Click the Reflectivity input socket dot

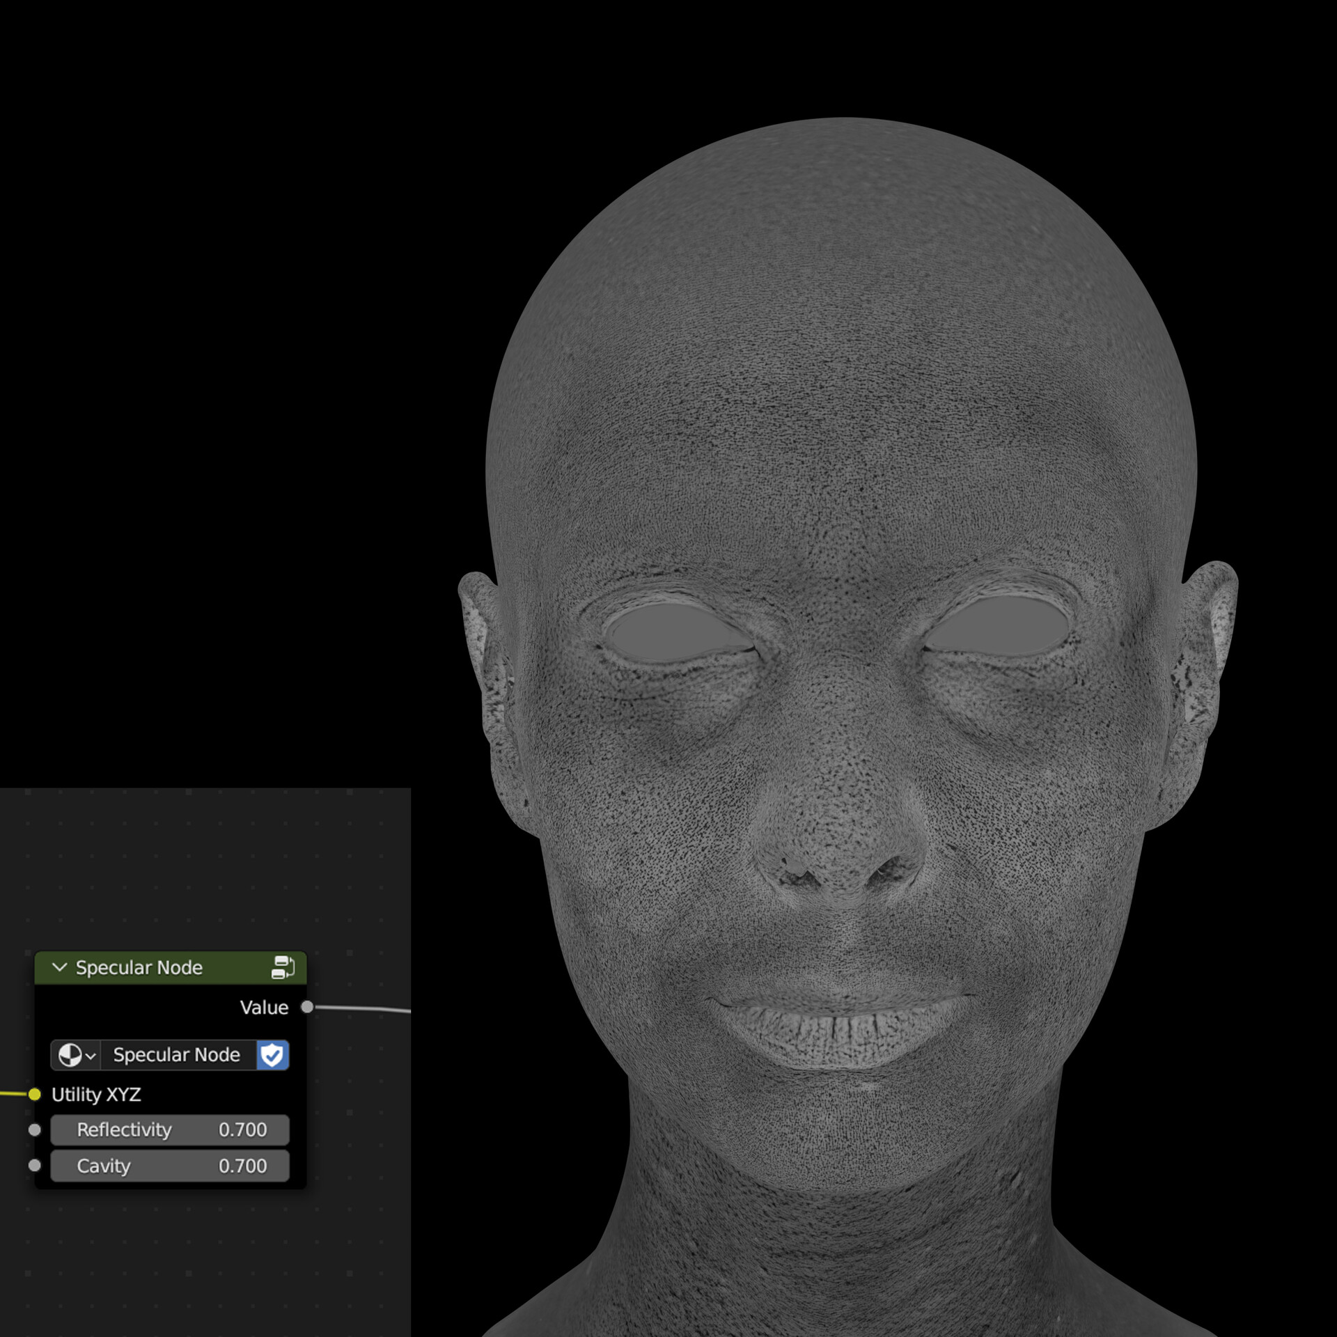(34, 1130)
